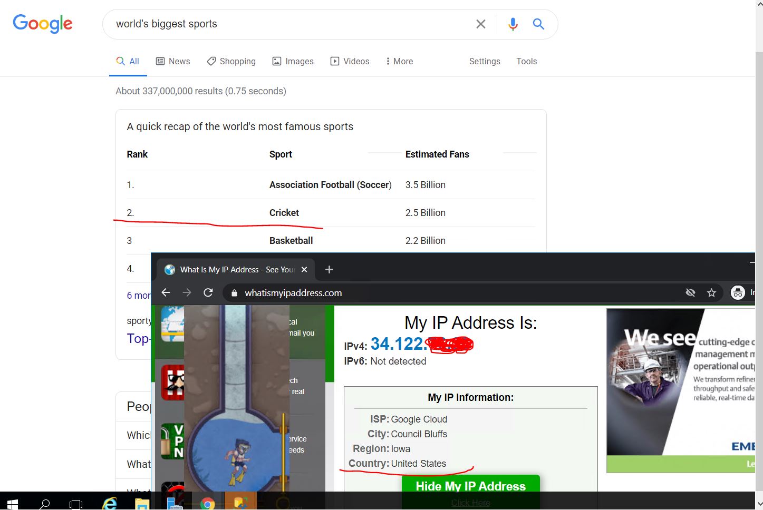Image resolution: width=763 pixels, height=510 pixels.
Task: Launch Internet Explorer from the taskbar
Action: coord(109,504)
